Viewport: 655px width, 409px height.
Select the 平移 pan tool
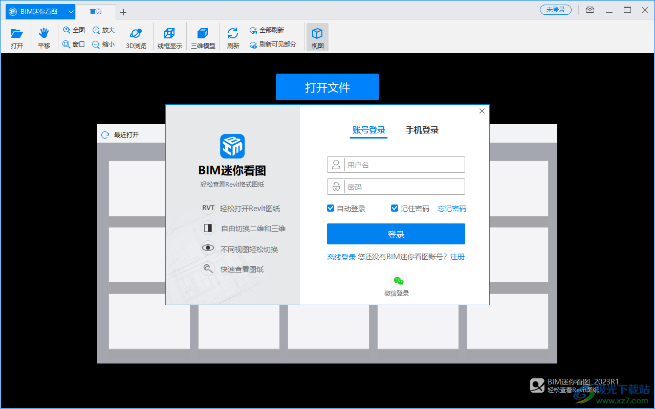point(44,36)
